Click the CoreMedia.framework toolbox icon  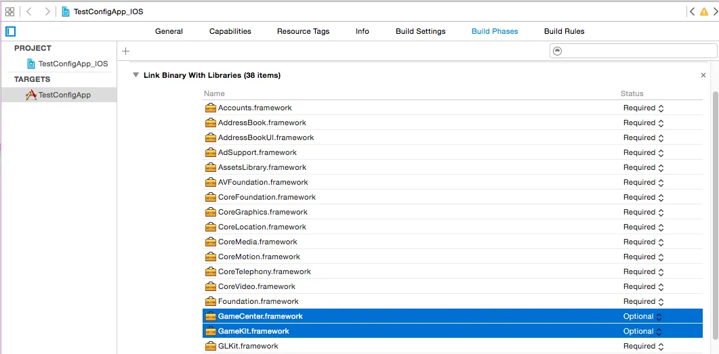click(211, 242)
